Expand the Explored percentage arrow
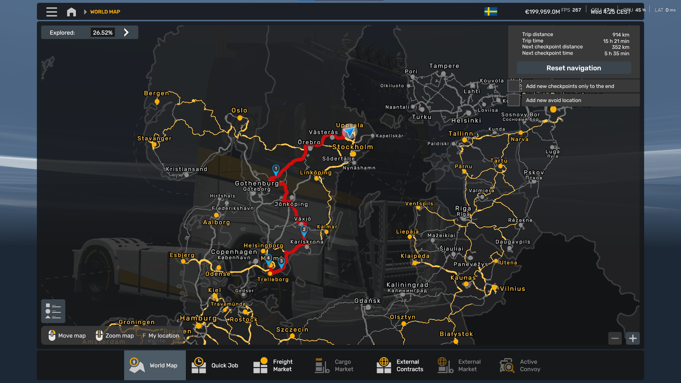Viewport: 681px width, 383px height. tap(126, 33)
